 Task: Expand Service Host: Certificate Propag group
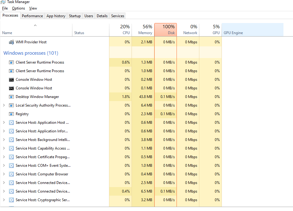4,157
